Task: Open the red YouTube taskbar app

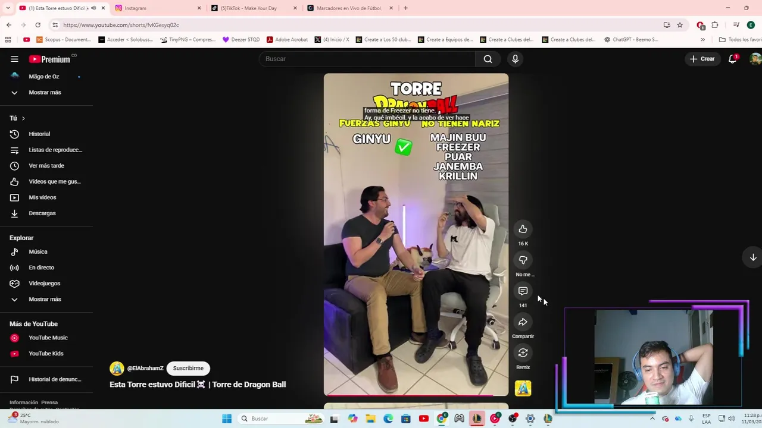Action: pos(423,418)
